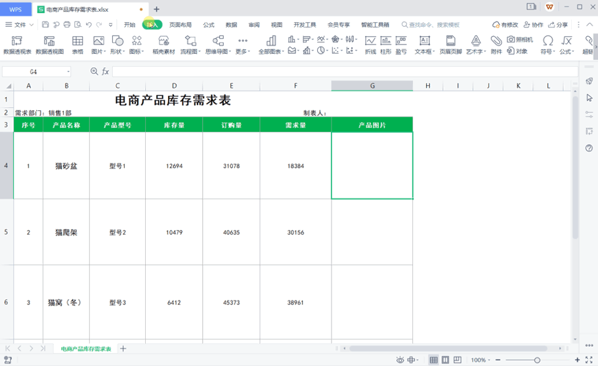The height and width of the screenshot is (366, 598).
Task: Open the Data (数据) ribbon tab
Action: (231, 25)
